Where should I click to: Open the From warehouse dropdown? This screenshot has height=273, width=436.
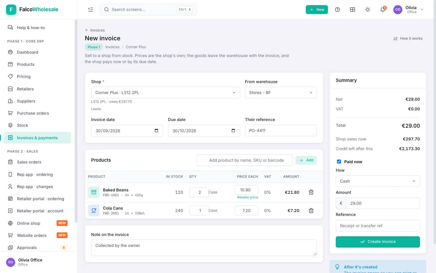pyautogui.click(x=281, y=93)
